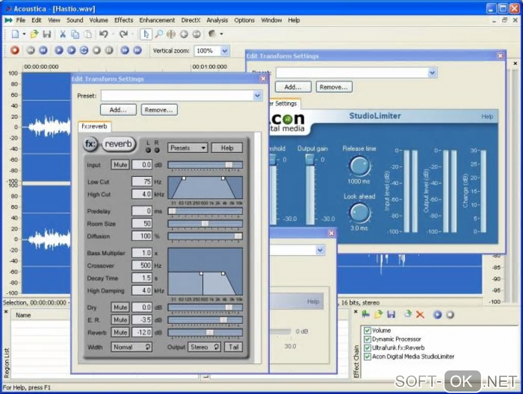This screenshot has height=394, width=523.
Task: Click the Cut scissors icon
Action: point(63,34)
